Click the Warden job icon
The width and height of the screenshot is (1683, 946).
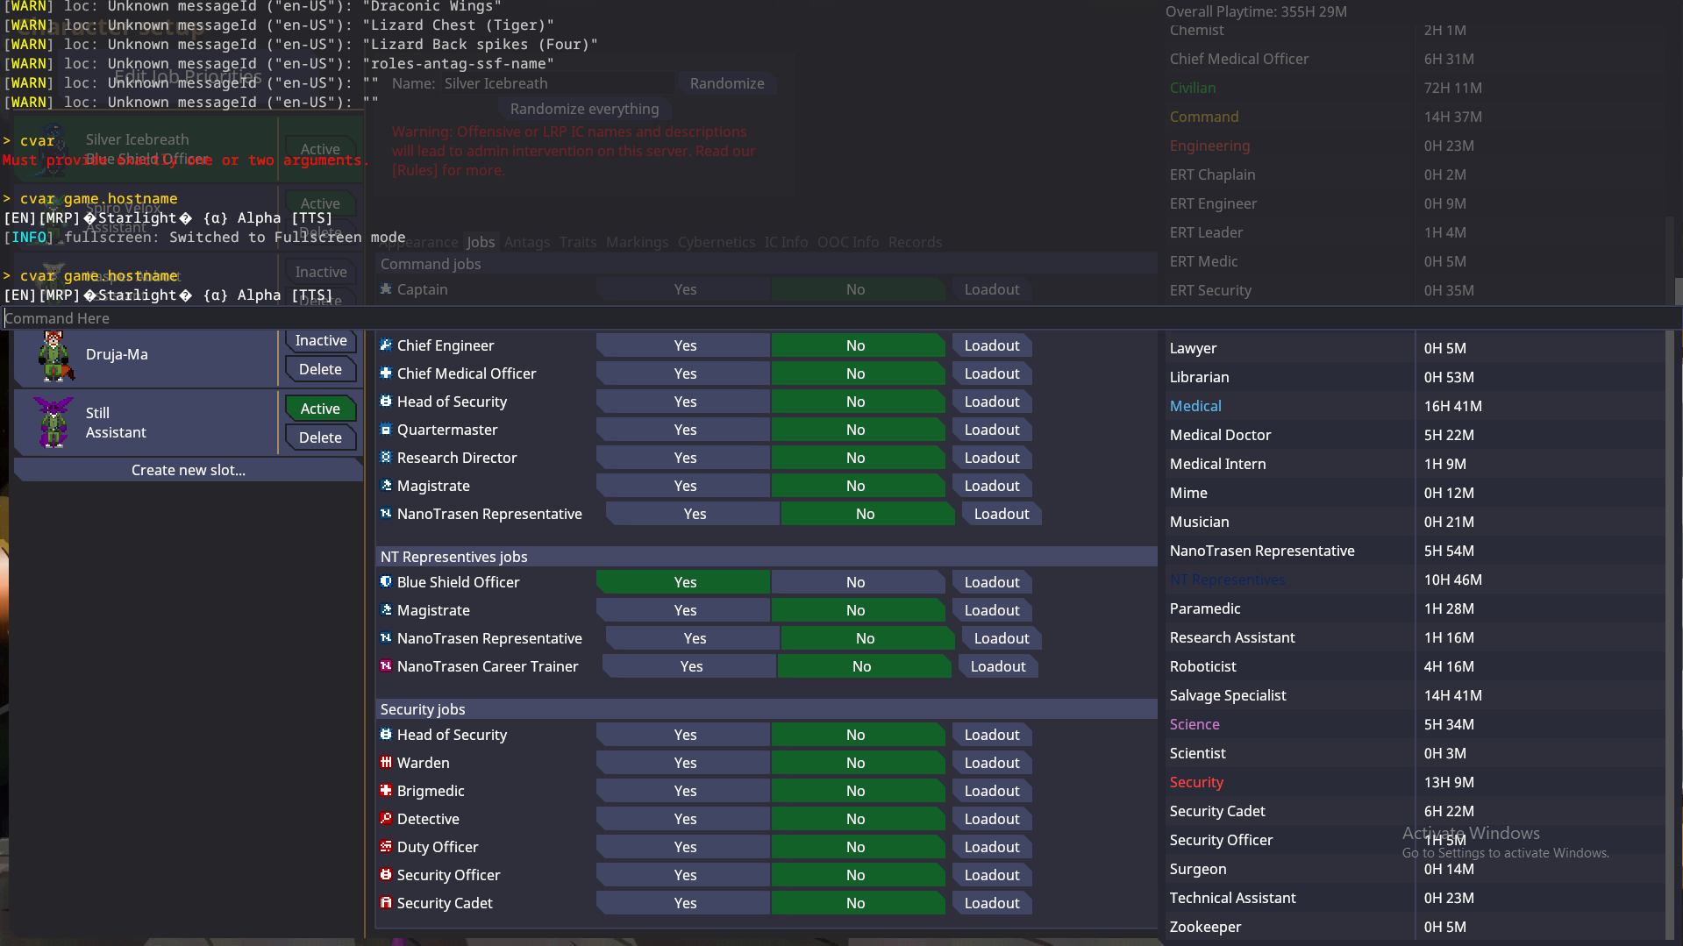[385, 763]
